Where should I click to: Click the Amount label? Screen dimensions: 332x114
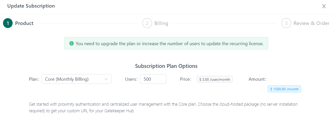click(257, 79)
